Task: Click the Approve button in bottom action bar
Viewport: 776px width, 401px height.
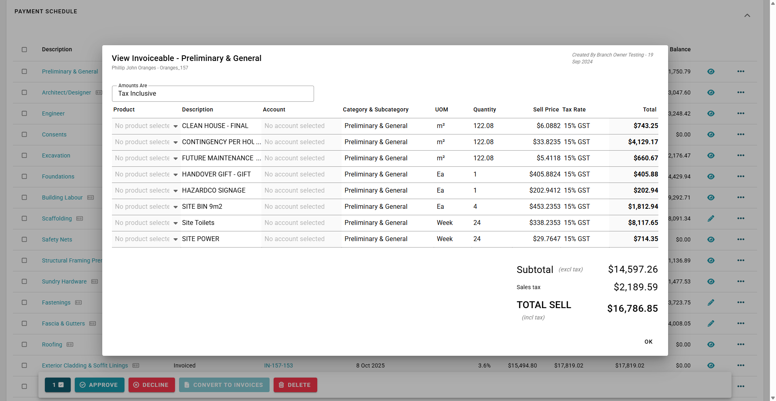Action: pyautogui.click(x=99, y=385)
